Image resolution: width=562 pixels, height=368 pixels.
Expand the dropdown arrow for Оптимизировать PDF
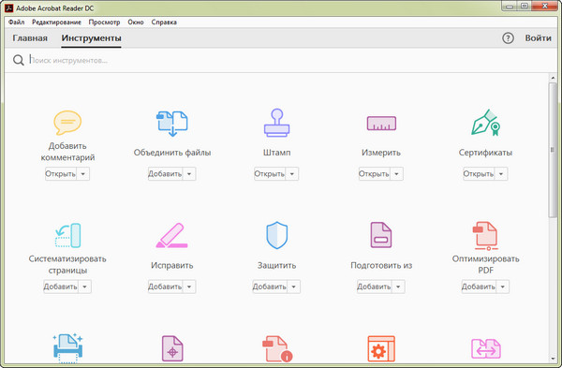click(502, 287)
